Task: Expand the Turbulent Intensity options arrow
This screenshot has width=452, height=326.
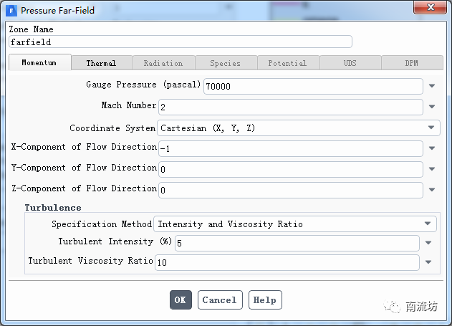Action: point(428,242)
